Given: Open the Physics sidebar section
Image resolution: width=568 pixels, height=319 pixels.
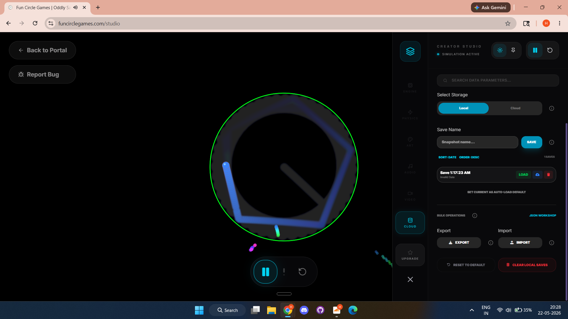Looking at the screenshot, I should (x=410, y=115).
